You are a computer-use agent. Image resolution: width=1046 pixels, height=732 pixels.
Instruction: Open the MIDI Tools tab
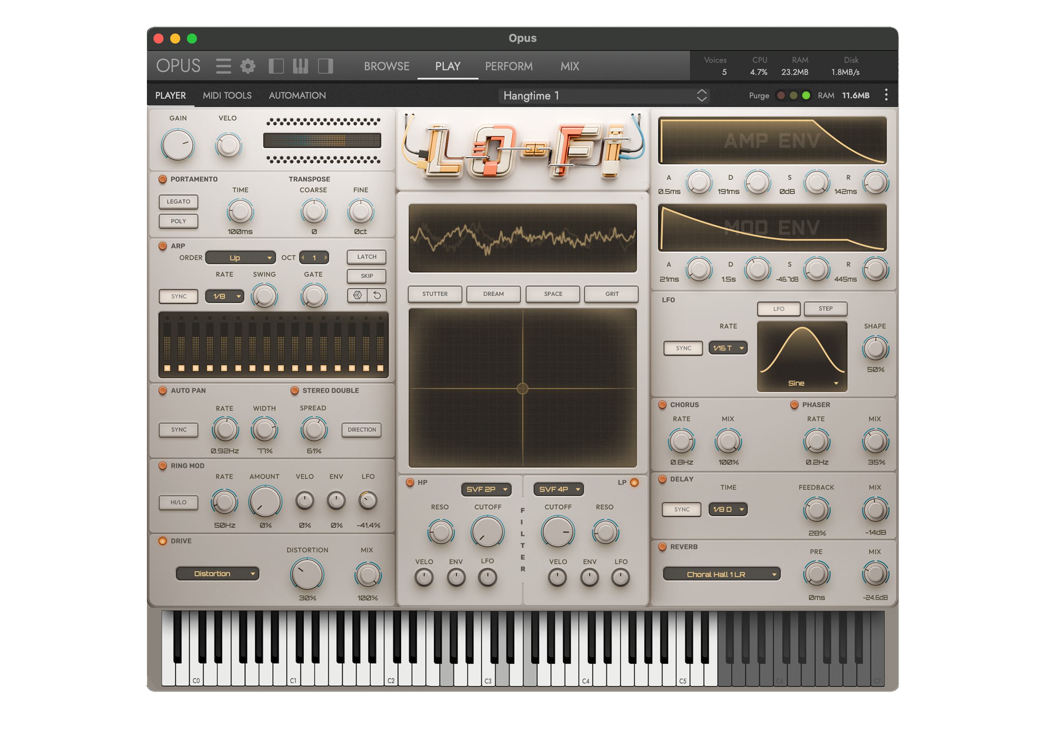click(227, 95)
